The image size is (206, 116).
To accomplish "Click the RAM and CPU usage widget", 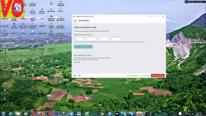I will (195, 2).
